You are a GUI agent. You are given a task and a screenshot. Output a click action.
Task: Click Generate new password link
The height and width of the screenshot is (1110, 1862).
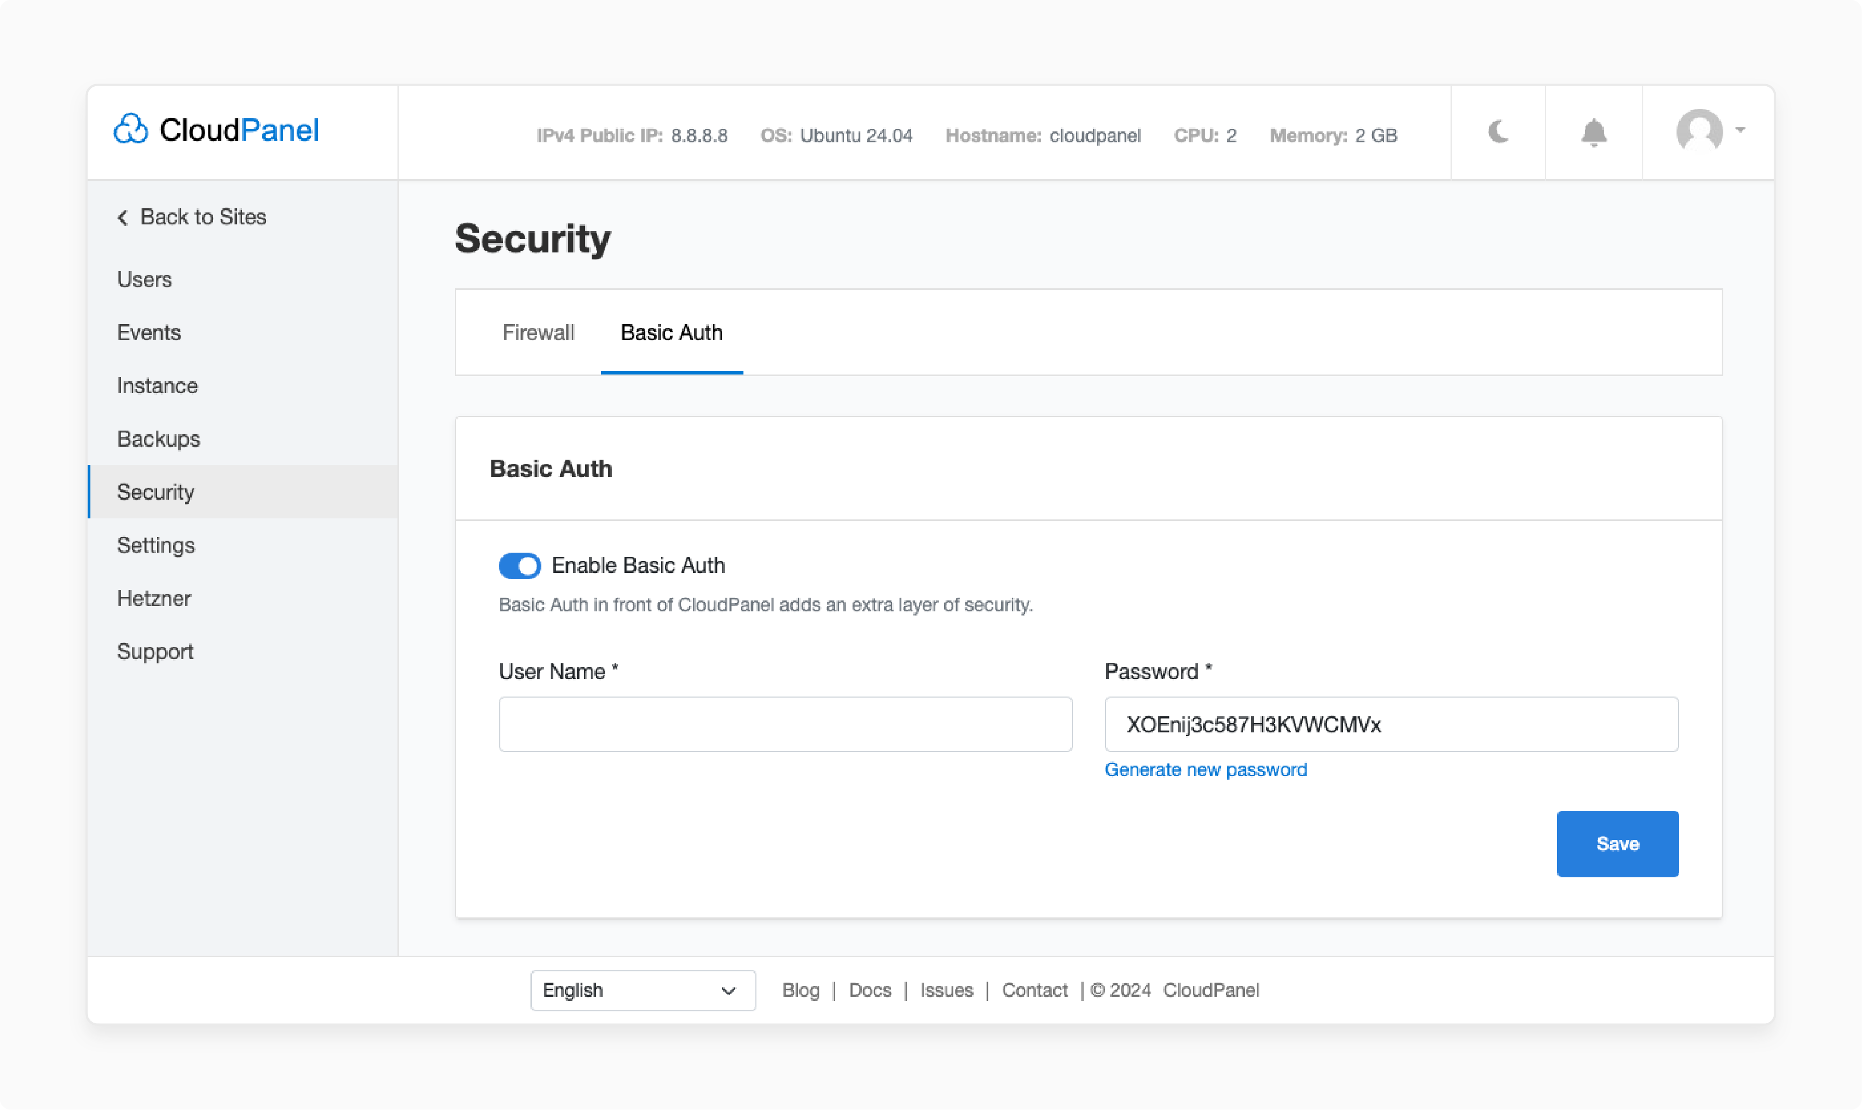pos(1206,770)
